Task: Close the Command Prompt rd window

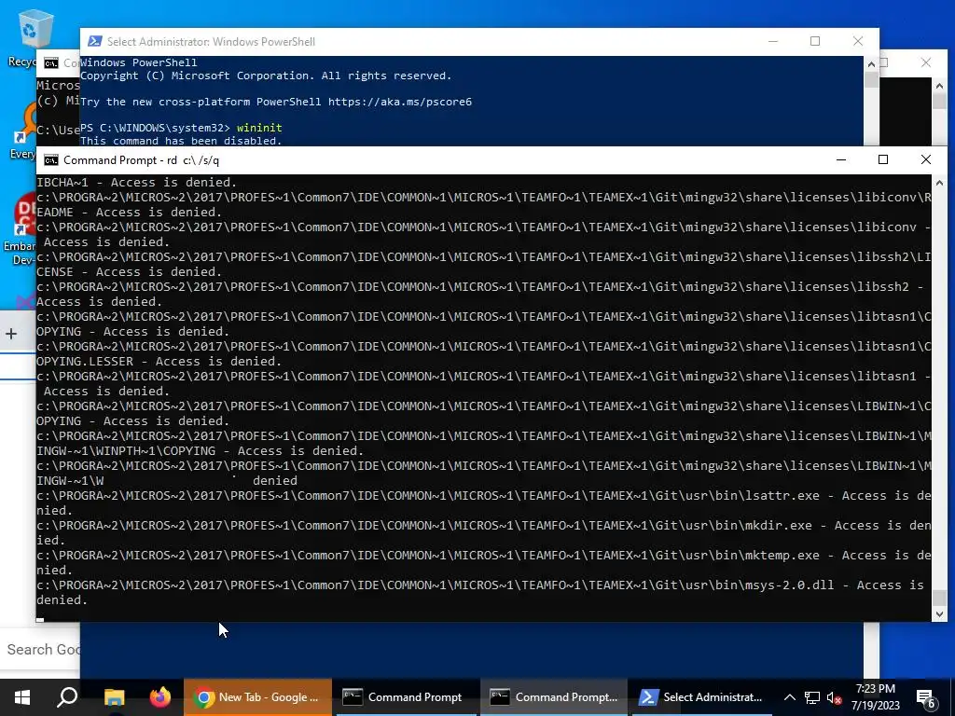Action: [926, 159]
